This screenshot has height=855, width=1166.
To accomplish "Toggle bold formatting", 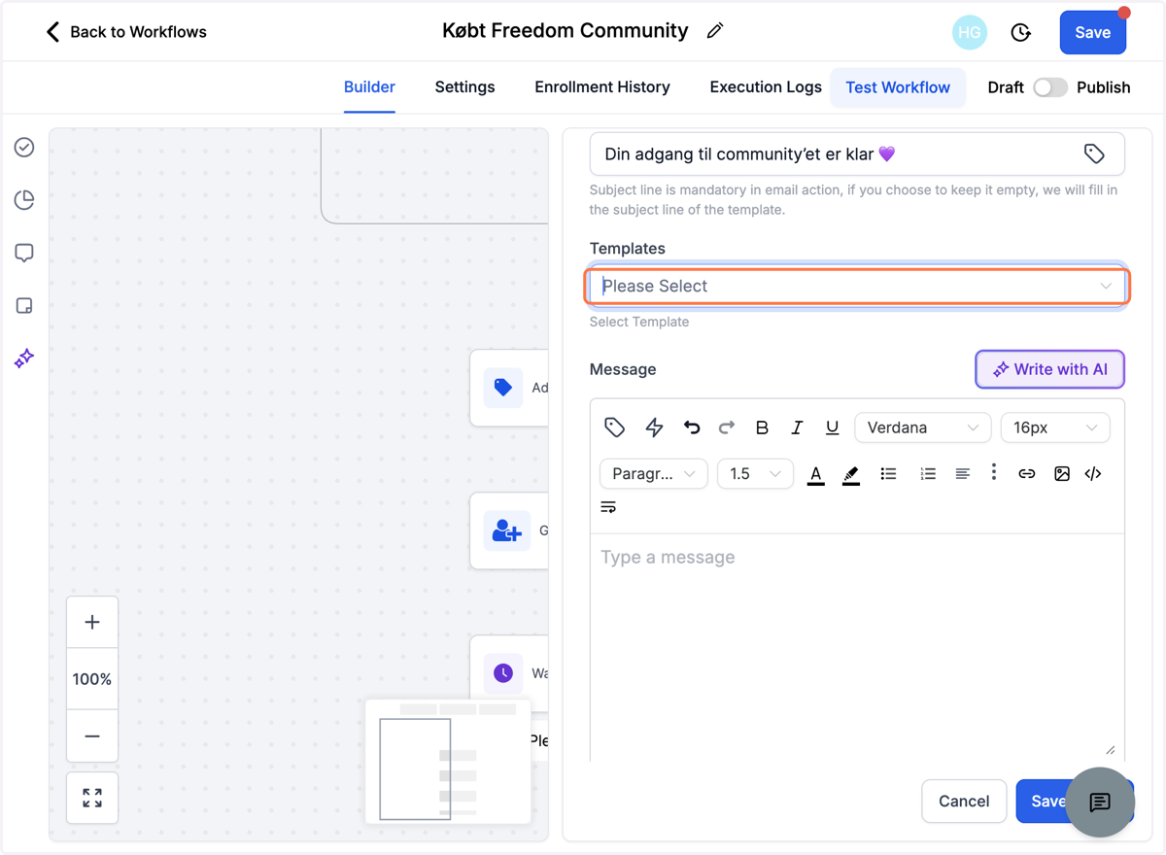I will point(762,427).
